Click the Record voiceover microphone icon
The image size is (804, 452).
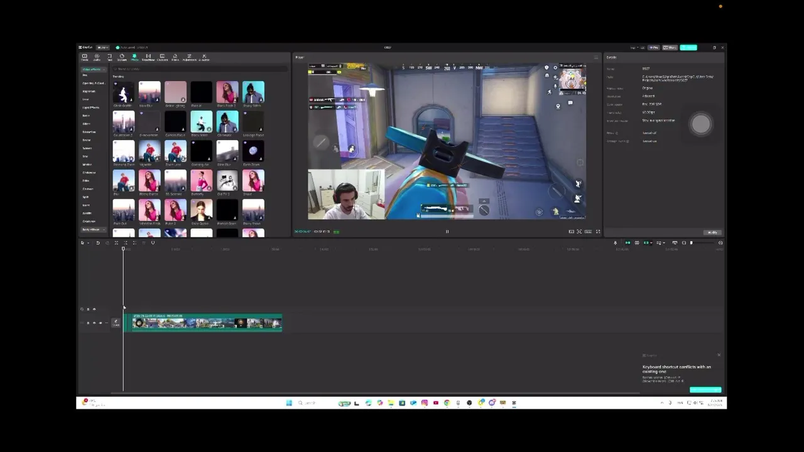[616, 243]
